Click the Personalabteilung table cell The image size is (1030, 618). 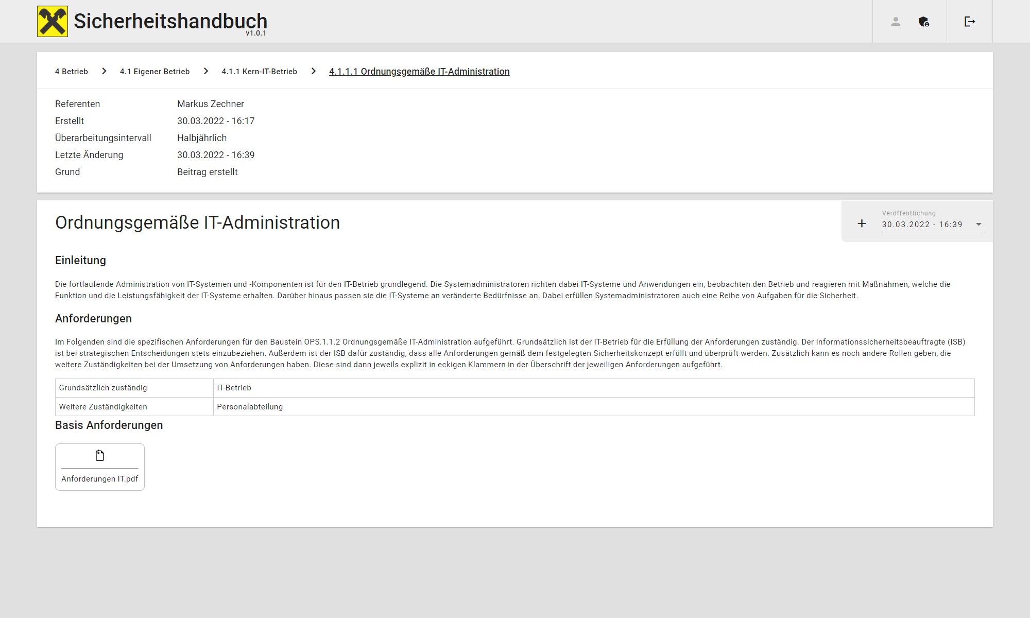250,407
